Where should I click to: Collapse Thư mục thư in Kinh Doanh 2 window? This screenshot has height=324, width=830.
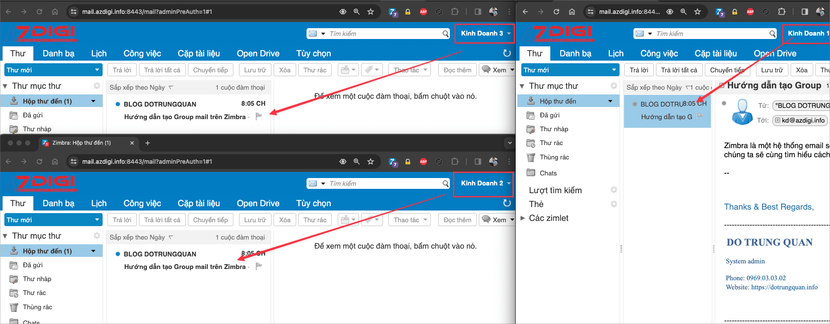(x=5, y=236)
